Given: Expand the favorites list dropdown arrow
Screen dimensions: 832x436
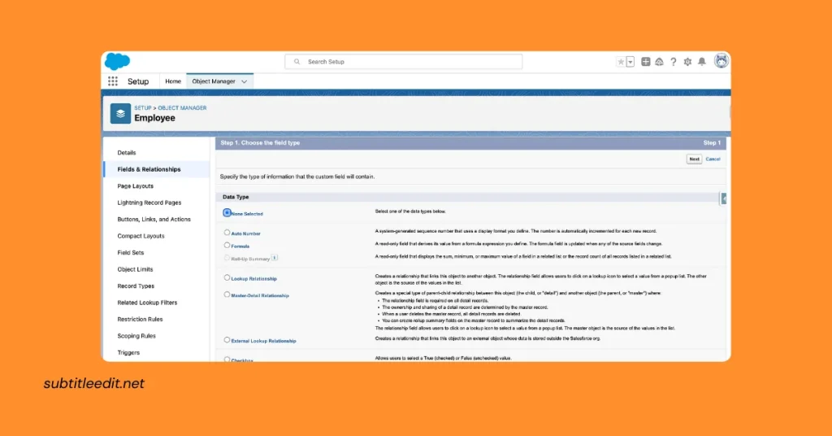Looking at the screenshot, I should coord(630,62).
